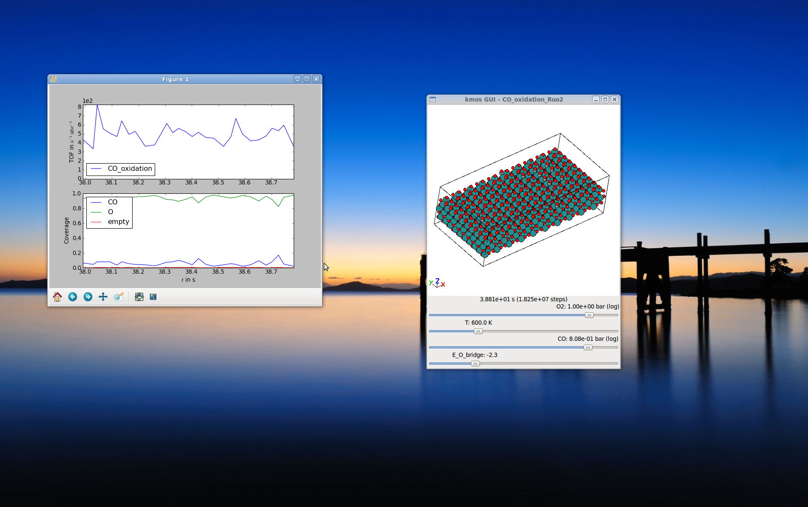This screenshot has width=808, height=507.
Task: Activate the Zoom to rectangle tool
Action: tap(119, 297)
